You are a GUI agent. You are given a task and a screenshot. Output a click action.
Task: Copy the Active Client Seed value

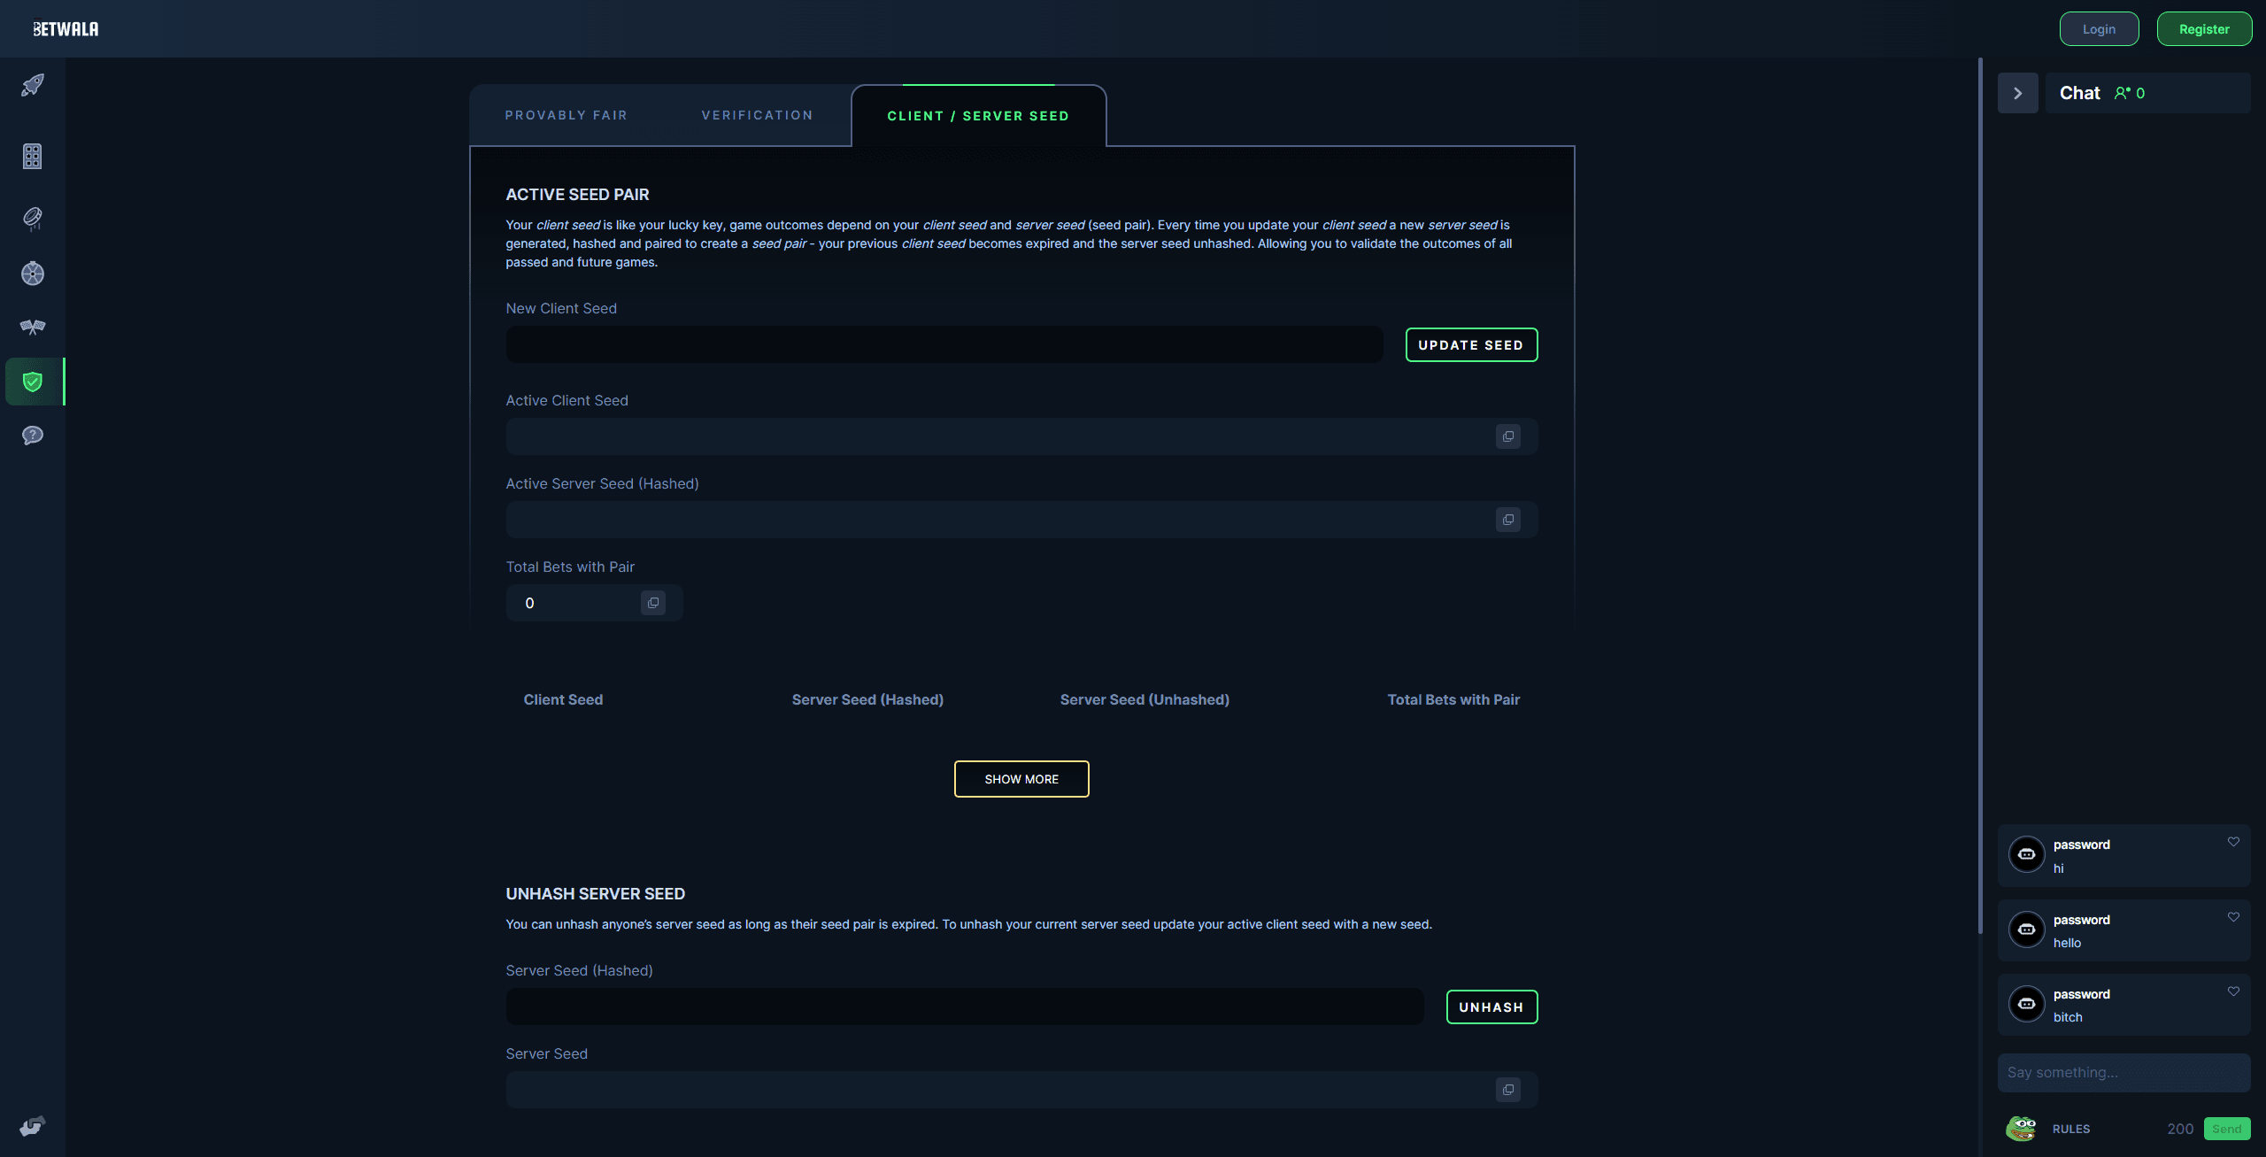coord(1507,436)
